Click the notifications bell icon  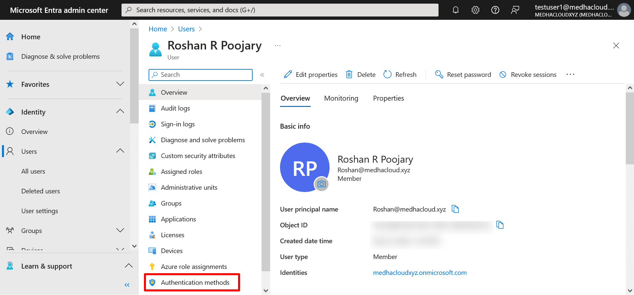[456, 10]
